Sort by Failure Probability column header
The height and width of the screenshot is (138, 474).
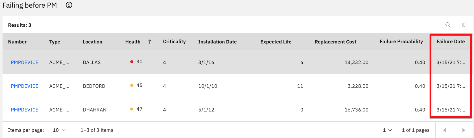401,41
